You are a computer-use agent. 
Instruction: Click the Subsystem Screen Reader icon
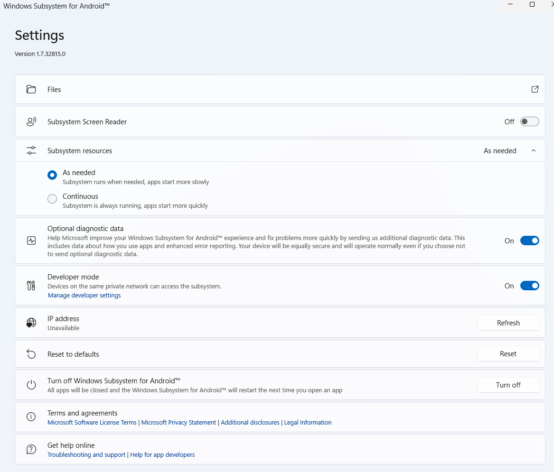tap(31, 122)
